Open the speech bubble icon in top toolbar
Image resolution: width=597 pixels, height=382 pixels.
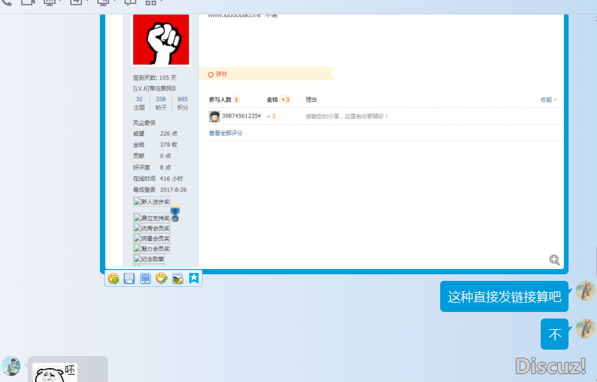[130, 2]
